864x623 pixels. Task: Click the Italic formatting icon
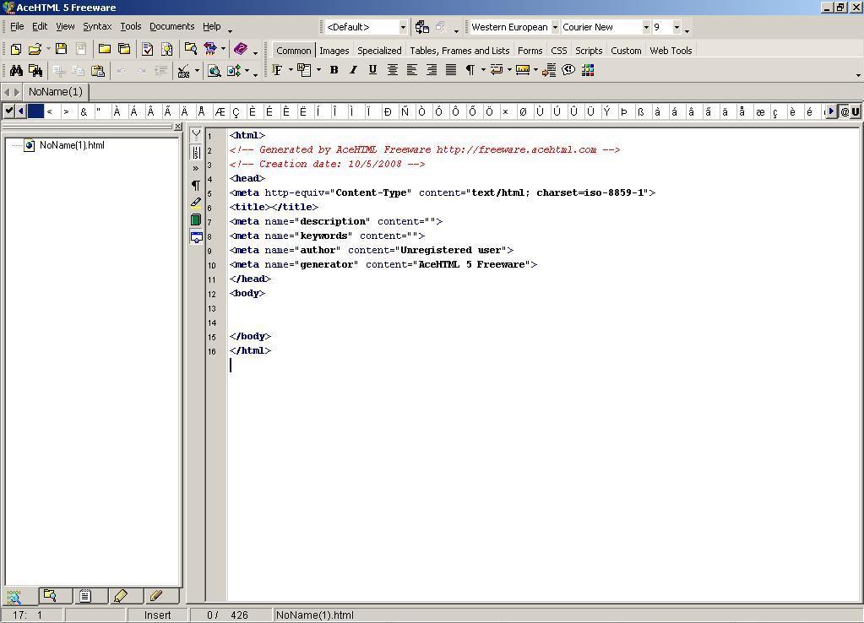(x=353, y=70)
